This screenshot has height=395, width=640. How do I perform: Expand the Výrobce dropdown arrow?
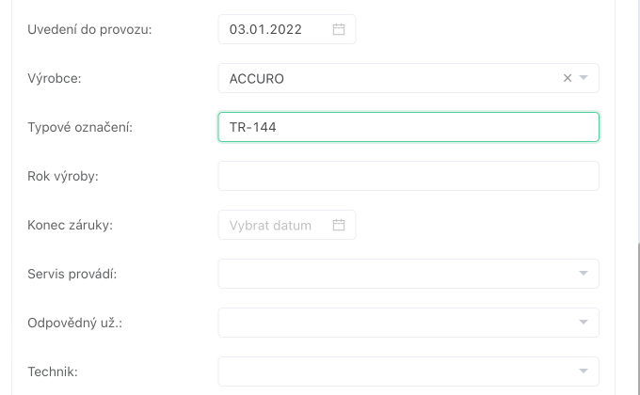[584, 78]
